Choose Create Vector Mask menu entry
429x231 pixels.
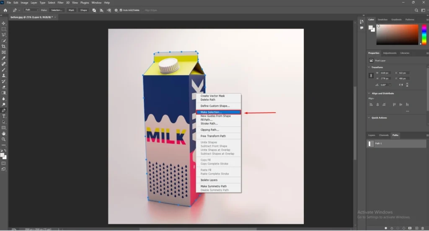[218, 96]
